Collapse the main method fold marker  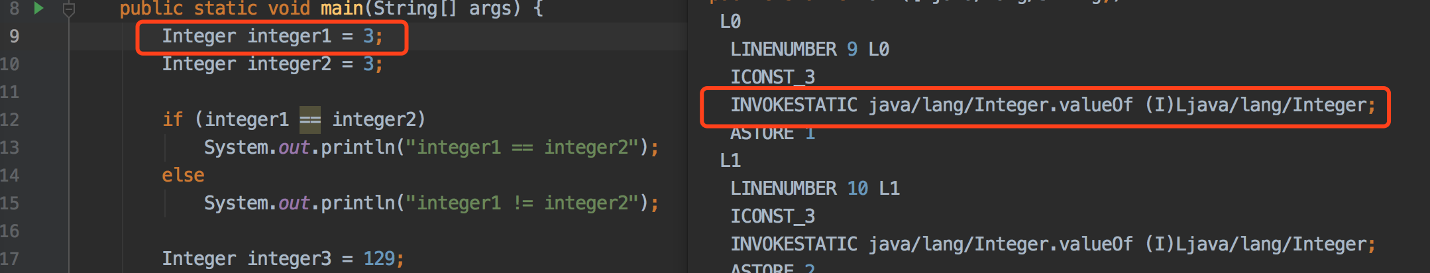point(68,9)
